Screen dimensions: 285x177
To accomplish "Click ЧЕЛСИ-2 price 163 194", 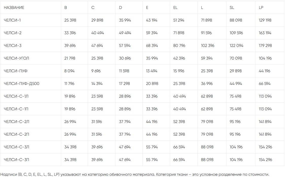I will 265,33.
